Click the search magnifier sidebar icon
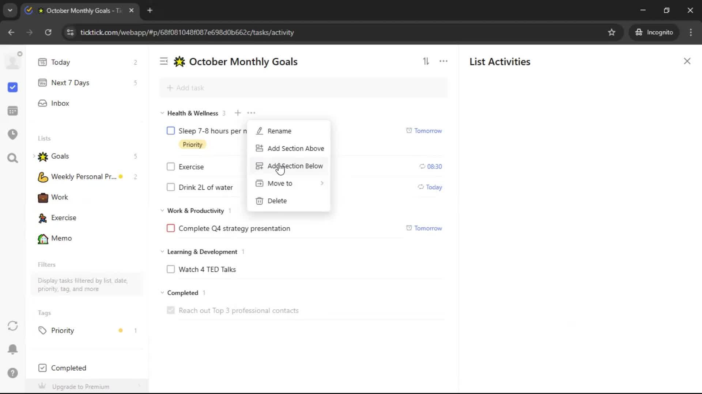This screenshot has width=702, height=394. tap(13, 158)
